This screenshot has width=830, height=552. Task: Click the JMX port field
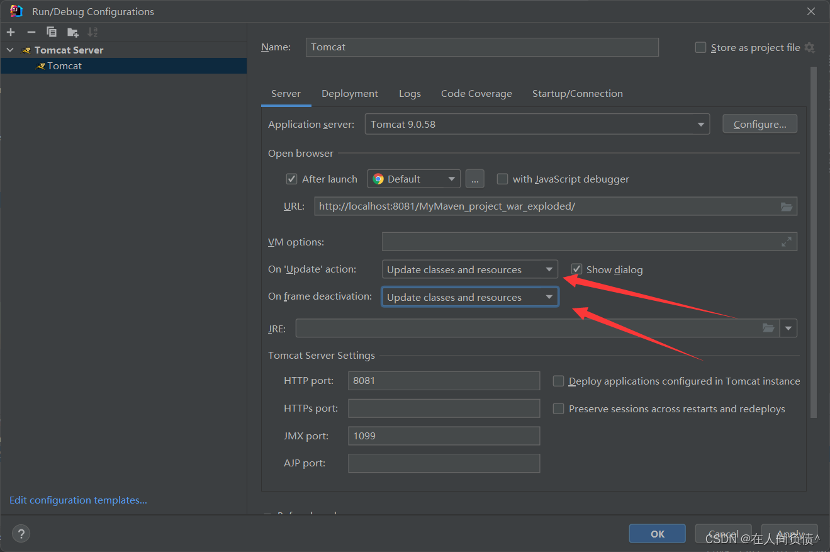444,436
